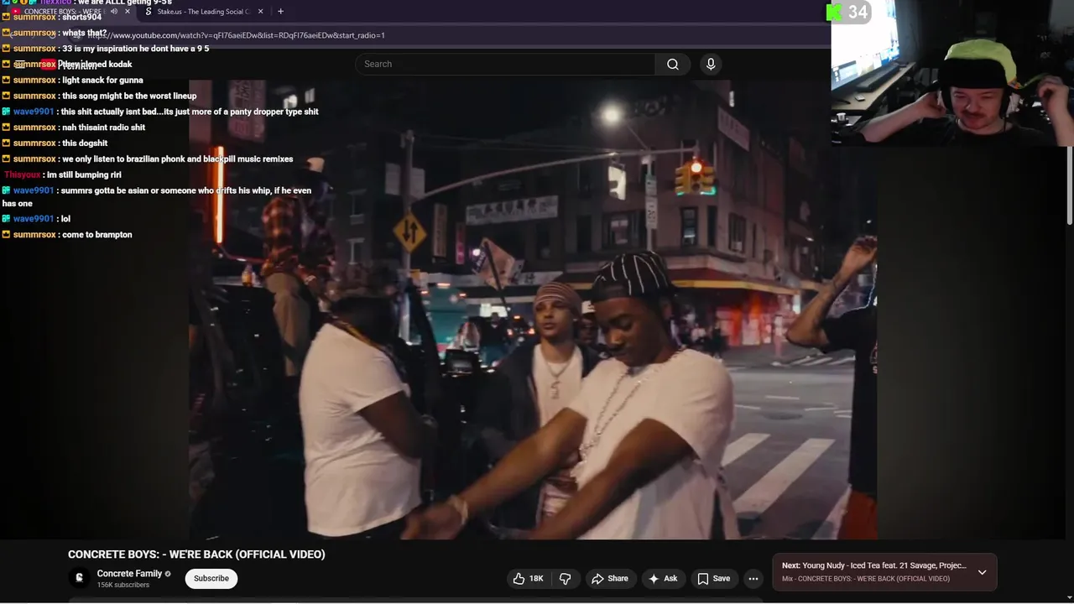Click chat message 'nah thisaint radio shit'
The image size is (1074, 604).
pyautogui.click(x=103, y=128)
